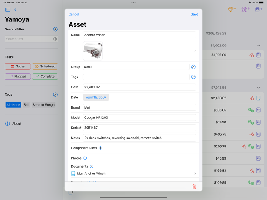
Task: Select the $206,425.28 total value
Action: (216, 34)
